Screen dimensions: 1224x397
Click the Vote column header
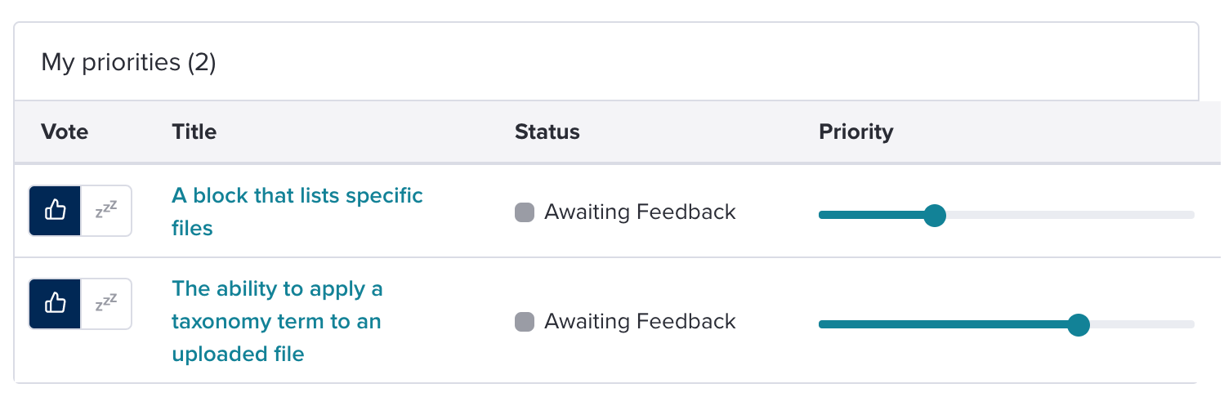[65, 132]
